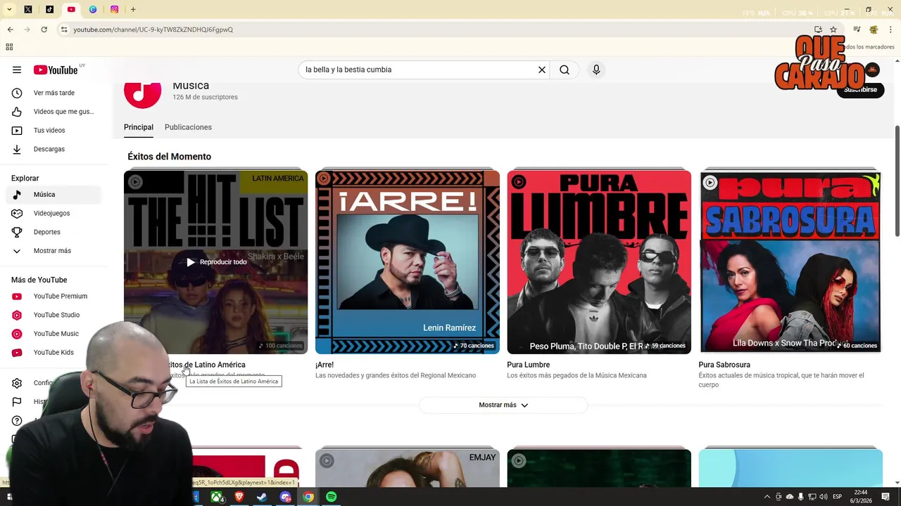This screenshot has height=506, width=901.
Task: Open Descargas in sidebar
Action: click(53, 149)
